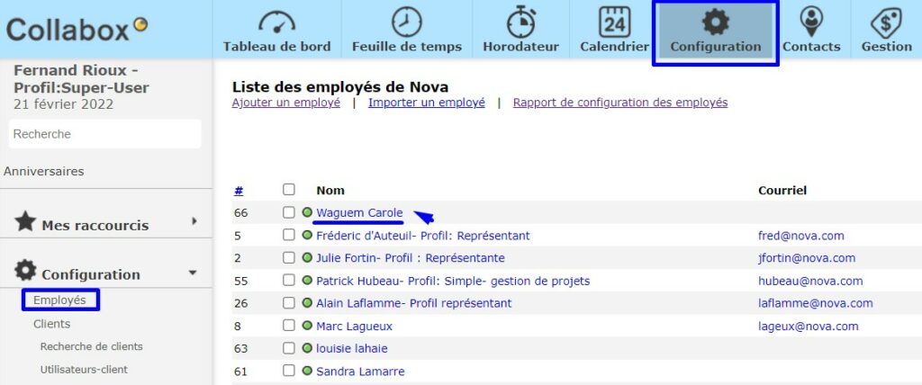Image resolution: width=922 pixels, height=385 pixels.
Task: Click the Configuration gear icon in top bar
Action: point(716,22)
